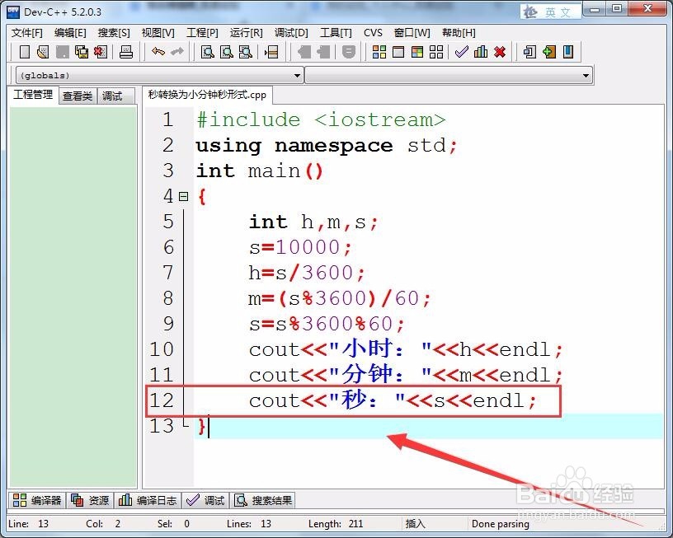Create a new source file
This screenshot has height=538, width=673.
(x=24, y=51)
